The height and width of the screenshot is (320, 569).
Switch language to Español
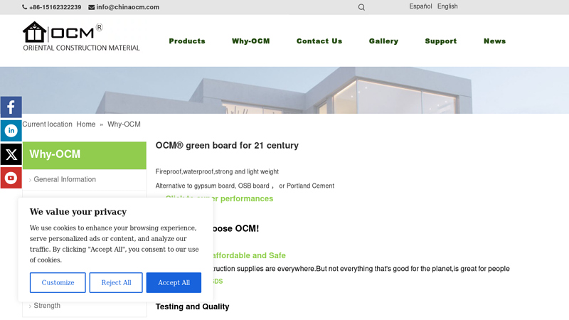420,6
